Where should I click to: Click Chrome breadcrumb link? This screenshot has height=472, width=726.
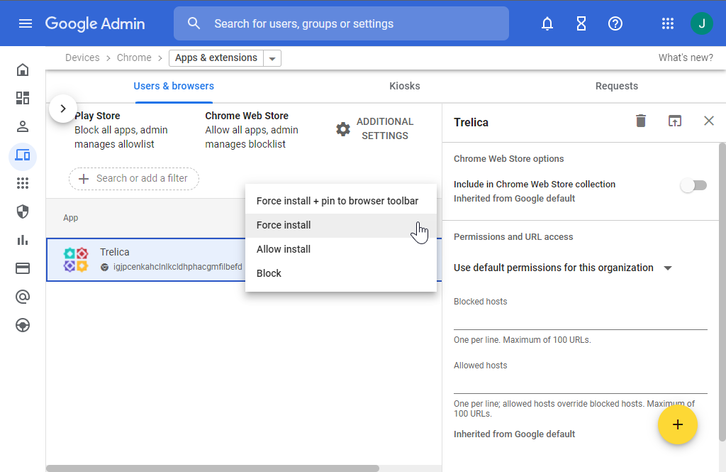click(134, 57)
